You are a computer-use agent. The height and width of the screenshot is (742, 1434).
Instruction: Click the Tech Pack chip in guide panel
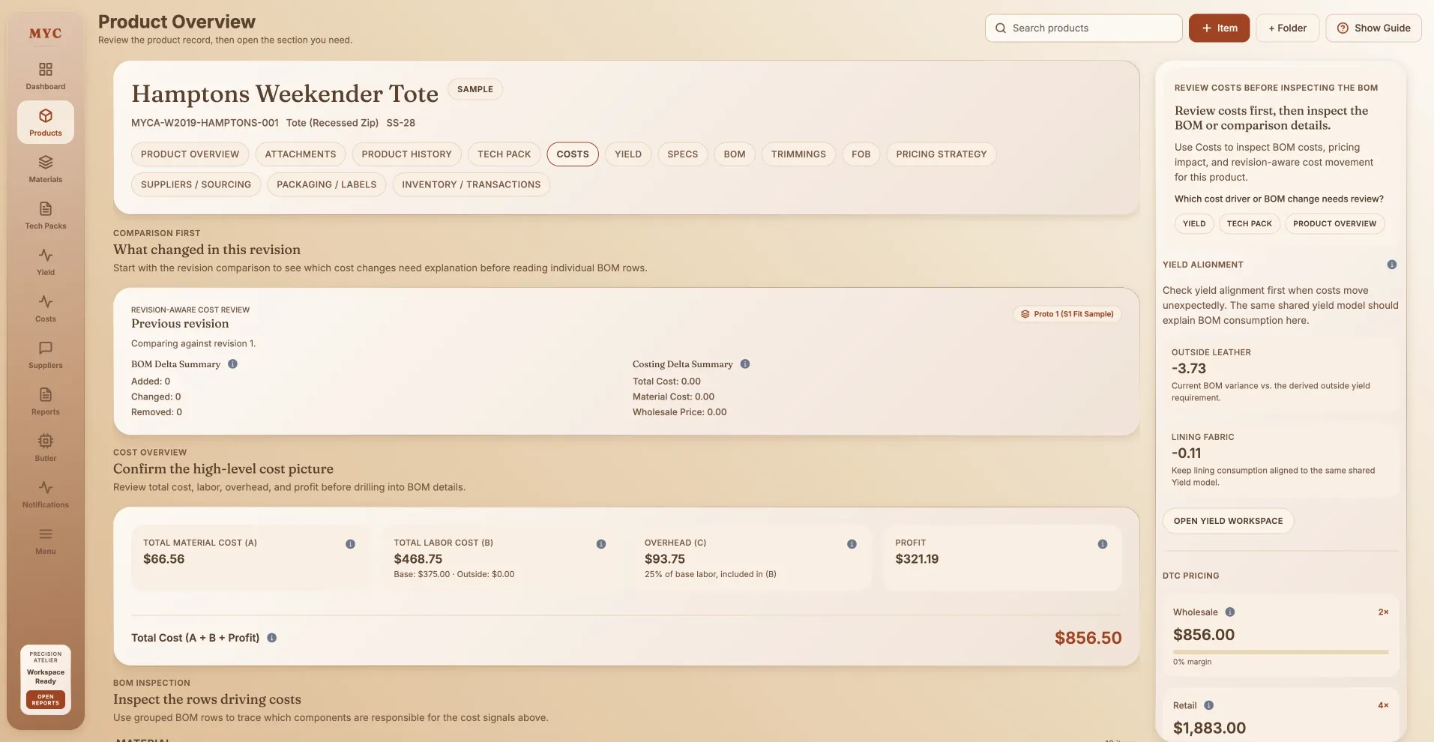click(1250, 223)
